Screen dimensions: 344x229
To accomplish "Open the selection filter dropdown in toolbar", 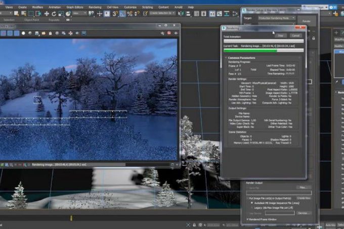I will click(6, 13).
